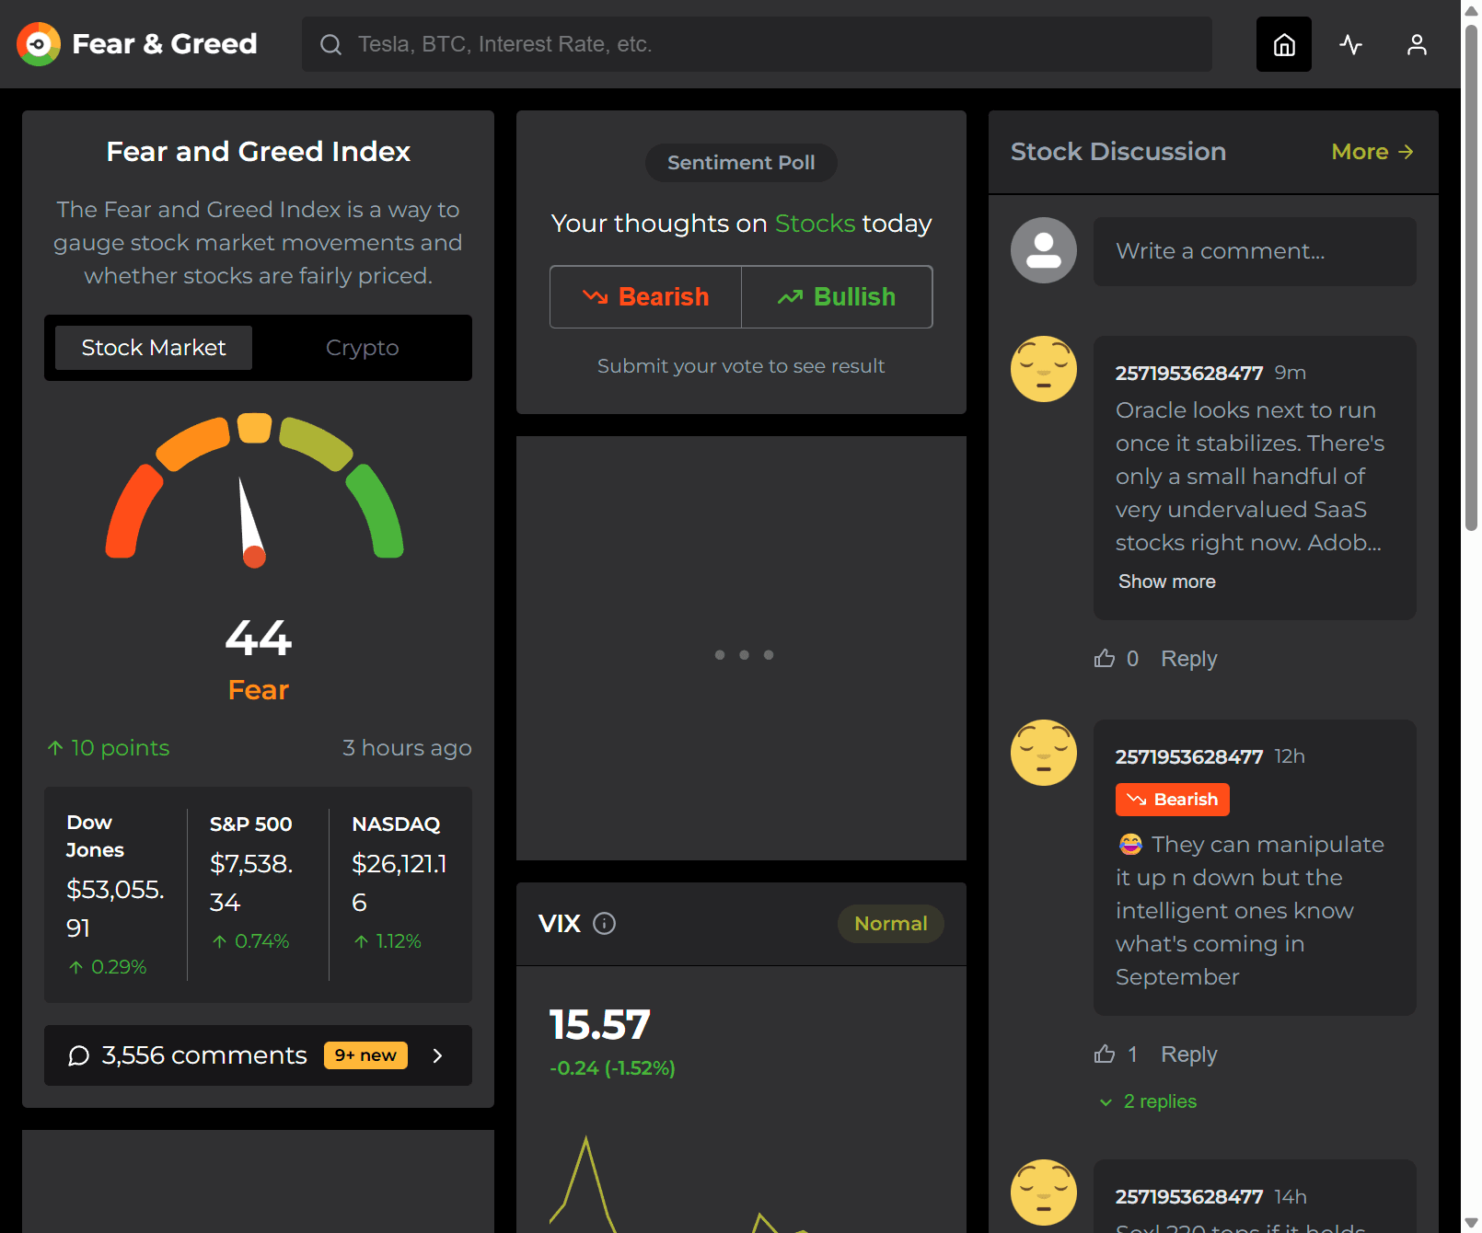Click the Stock Discussion heading

click(x=1118, y=152)
